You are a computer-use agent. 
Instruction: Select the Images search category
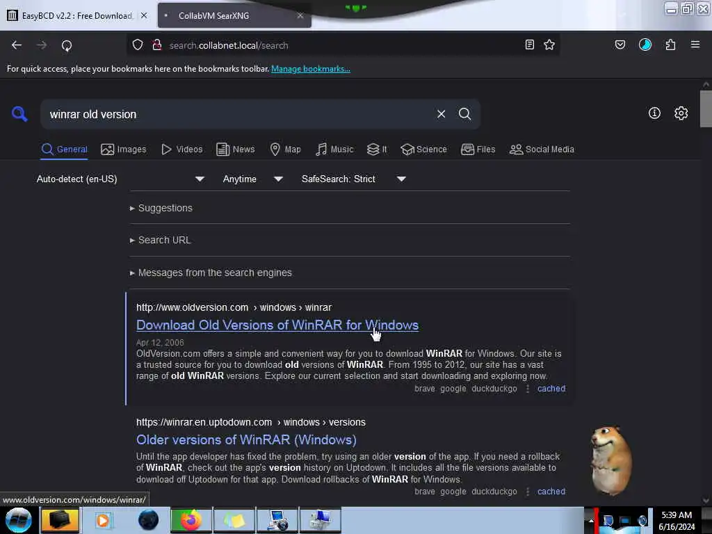coord(124,149)
